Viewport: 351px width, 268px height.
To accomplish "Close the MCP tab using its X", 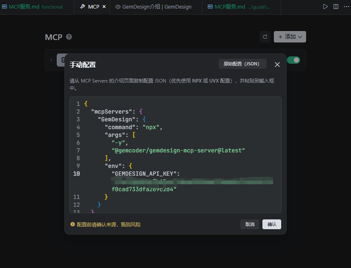I will click(104, 7).
